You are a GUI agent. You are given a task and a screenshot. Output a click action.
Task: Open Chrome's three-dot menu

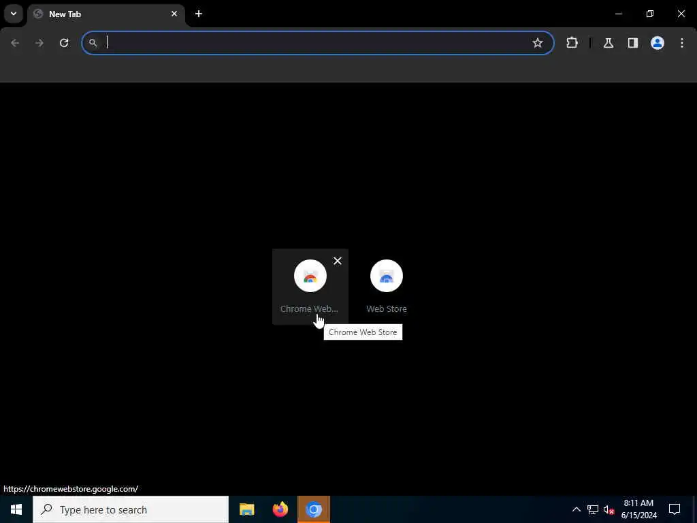(x=682, y=43)
